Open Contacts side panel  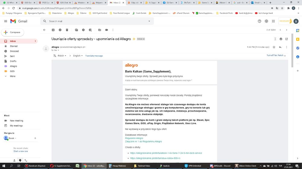pos(298,57)
